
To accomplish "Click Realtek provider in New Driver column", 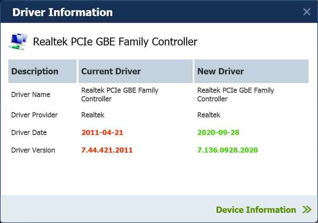I will point(209,115).
